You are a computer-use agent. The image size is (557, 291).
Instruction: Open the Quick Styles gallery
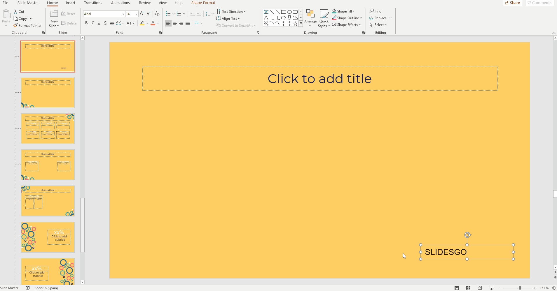[324, 18]
